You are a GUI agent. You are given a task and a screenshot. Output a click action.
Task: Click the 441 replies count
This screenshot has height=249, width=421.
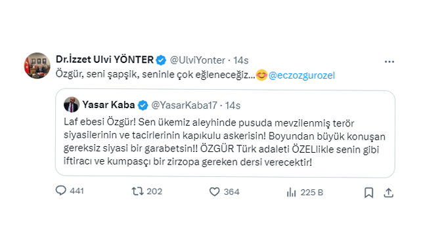point(77,191)
